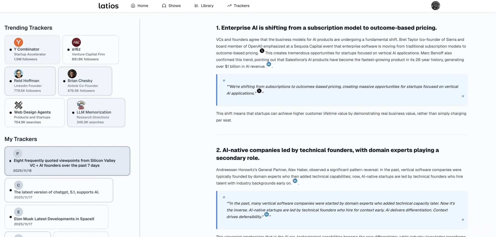Click the "779.5K followers" text
Image resolution: width=496 pixels, height=237 pixels.
(x=27, y=91)
